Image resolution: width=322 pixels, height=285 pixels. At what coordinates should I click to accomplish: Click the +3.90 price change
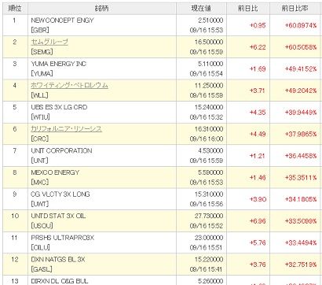pyautogui.click(x=258, y=200)
